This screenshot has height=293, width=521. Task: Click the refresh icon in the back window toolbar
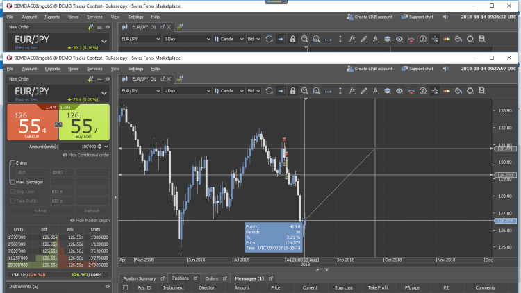pos(269,39)
